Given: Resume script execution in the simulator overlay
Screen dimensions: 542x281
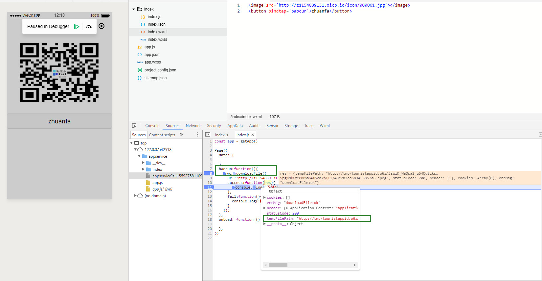Looking at the screenshot, I should pyautogui.click(x=77, y=27).
